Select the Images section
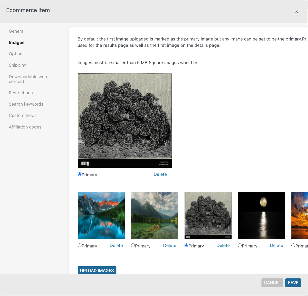This screenshot has width=308, height=296. (x=17, y=43)
